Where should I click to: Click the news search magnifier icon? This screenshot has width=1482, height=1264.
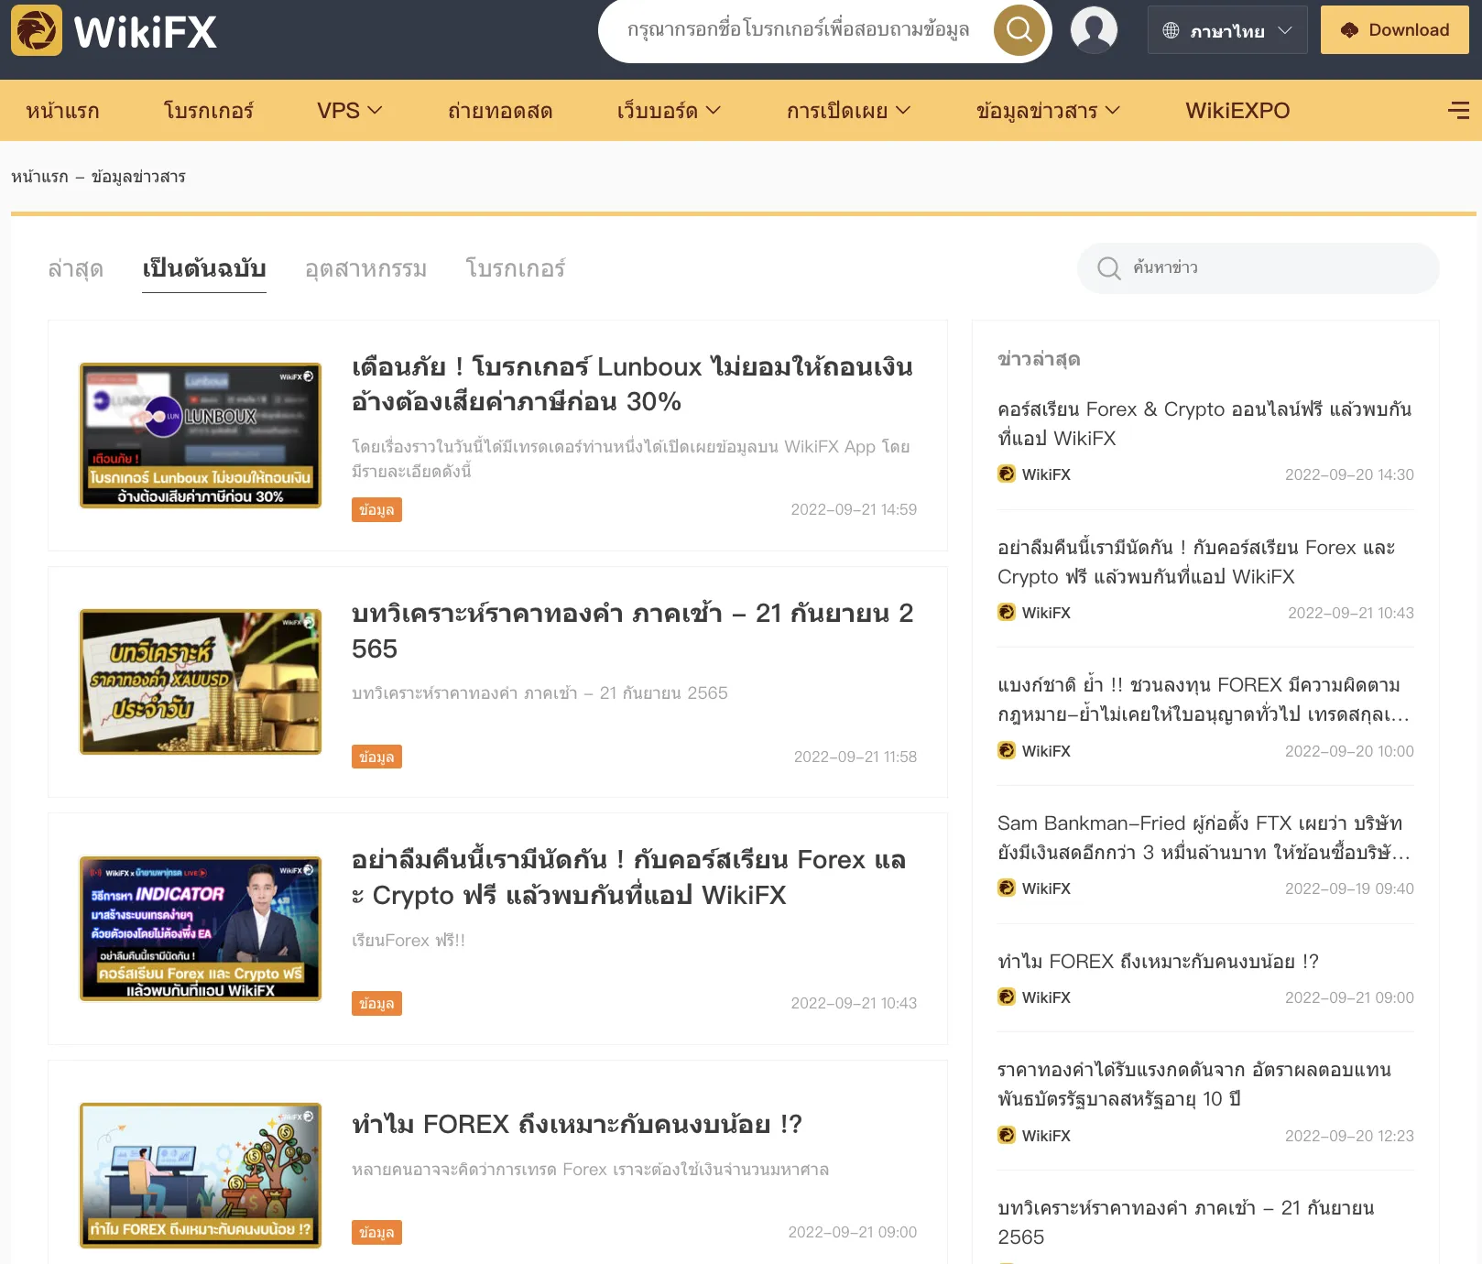coord(1108,268)
